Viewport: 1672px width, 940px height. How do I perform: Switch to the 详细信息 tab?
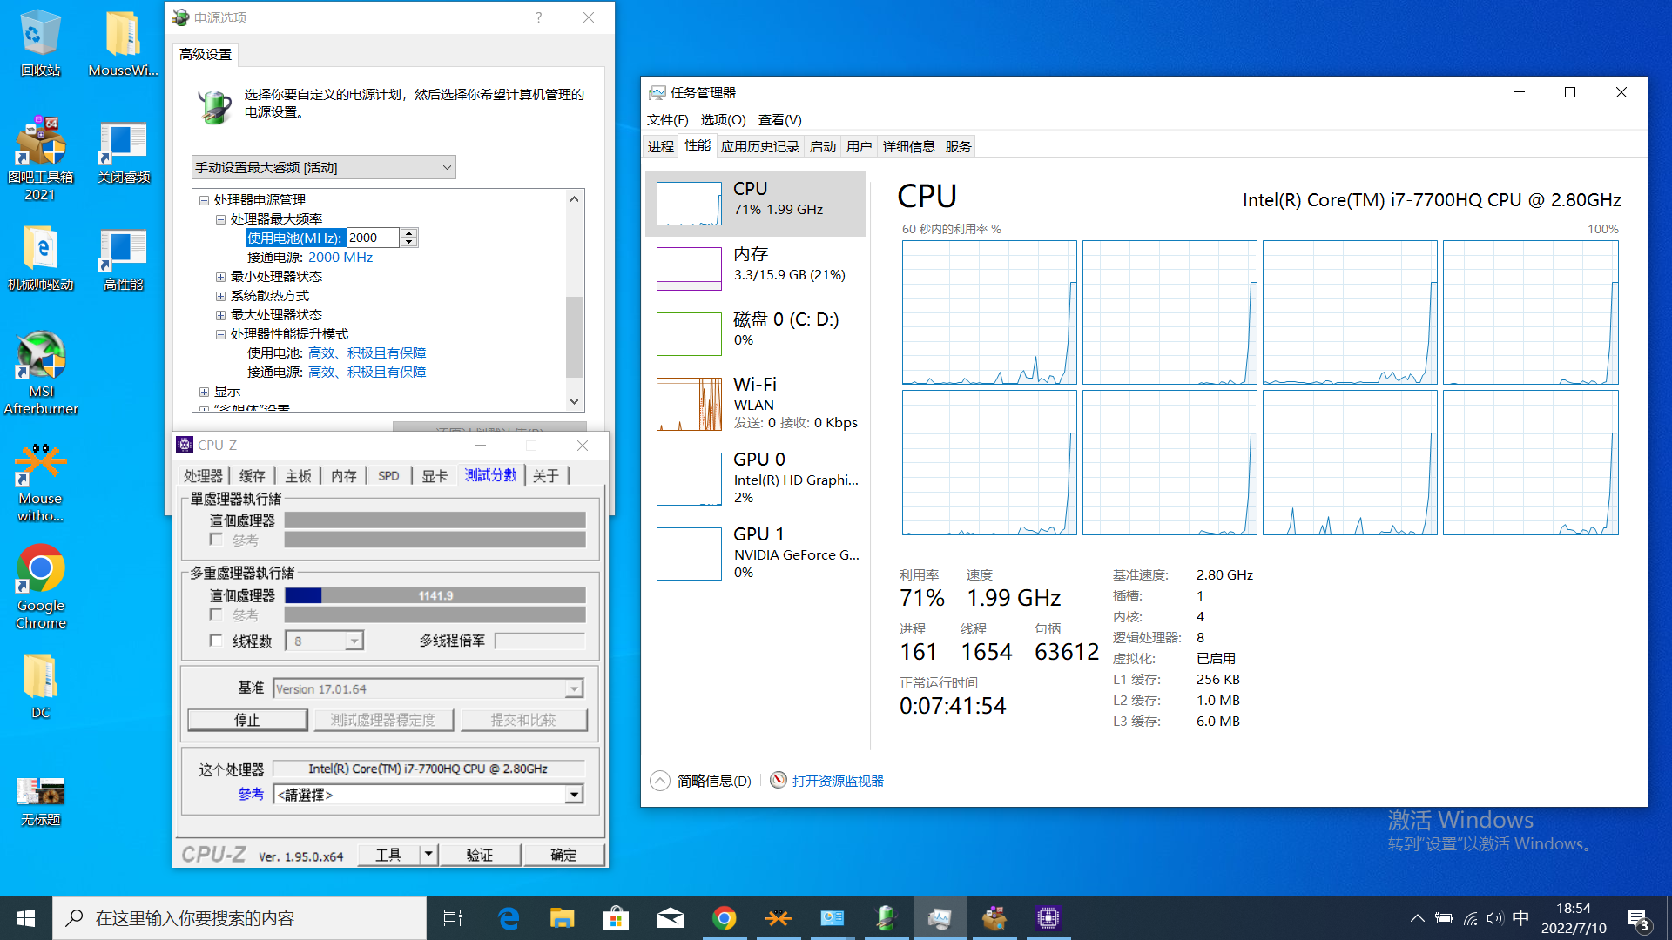coord(908,146)
